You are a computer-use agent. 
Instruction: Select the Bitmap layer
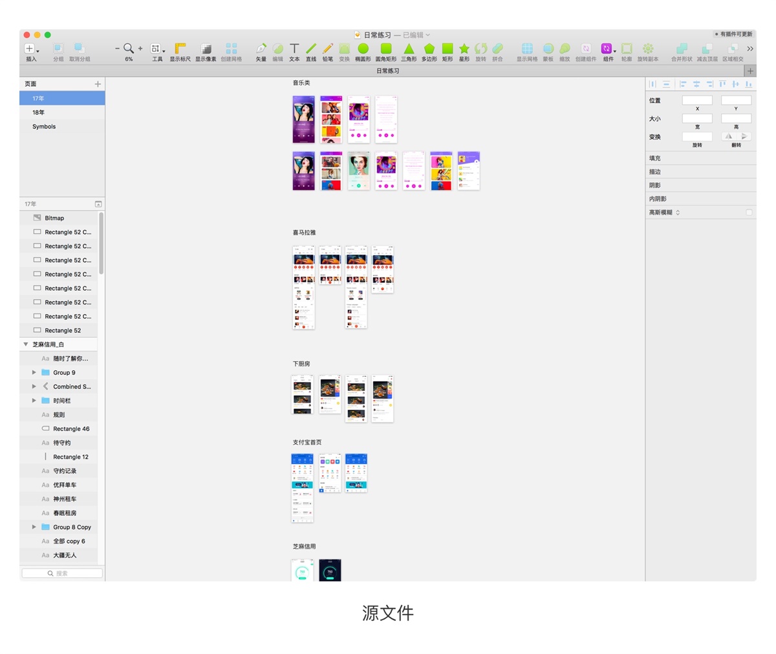tap(59, 218)
